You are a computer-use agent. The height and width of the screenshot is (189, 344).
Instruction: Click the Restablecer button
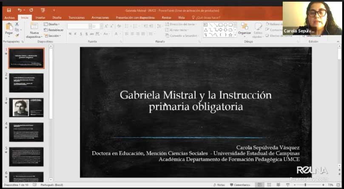pos(54,30)
